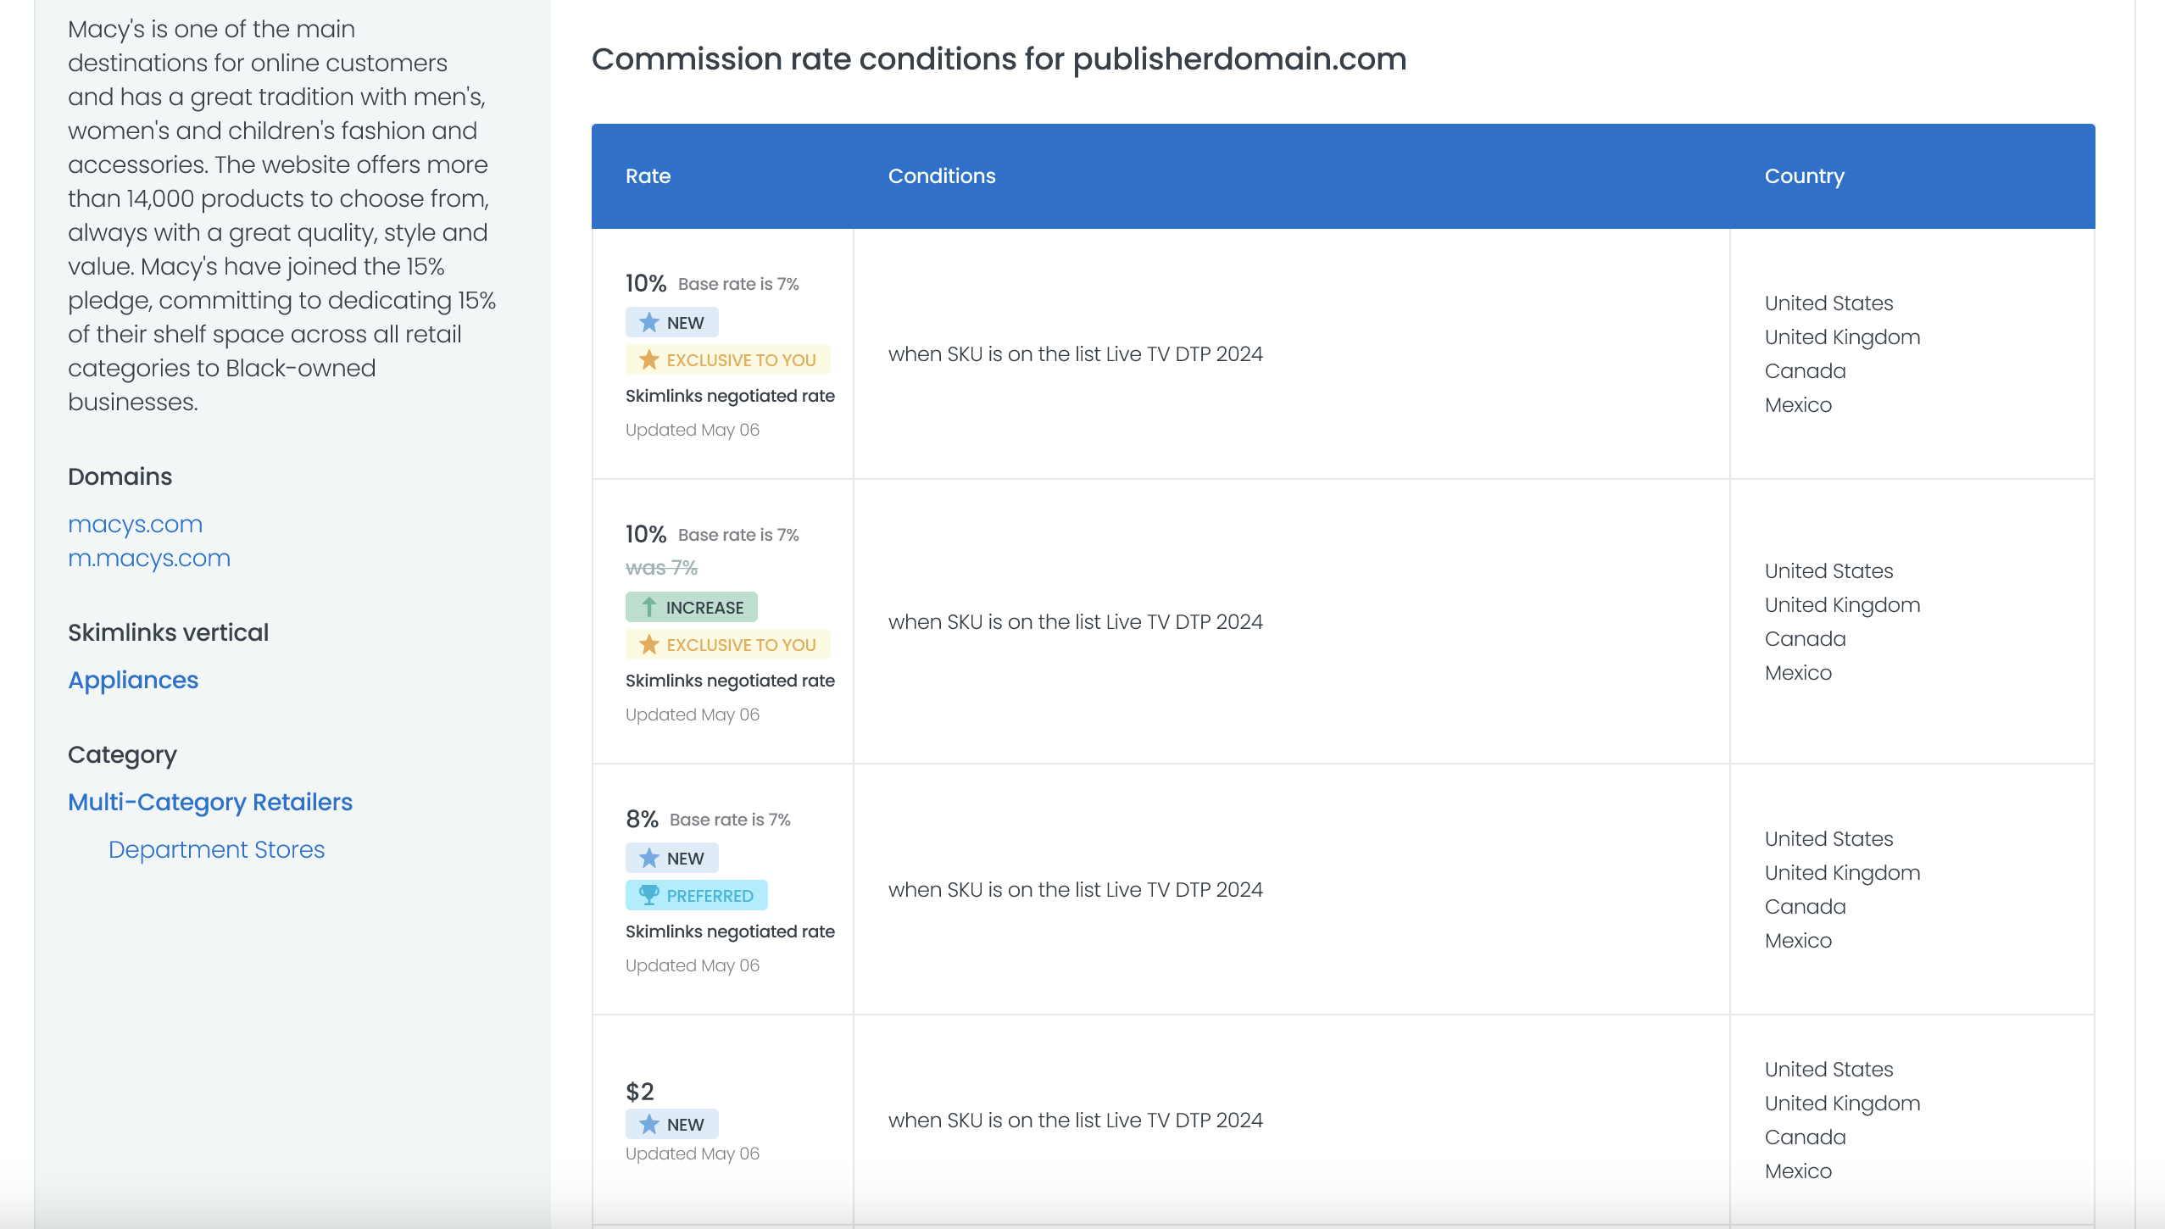Open the Appliances vertical link
2165x1229 pixels.
(133, 681)
